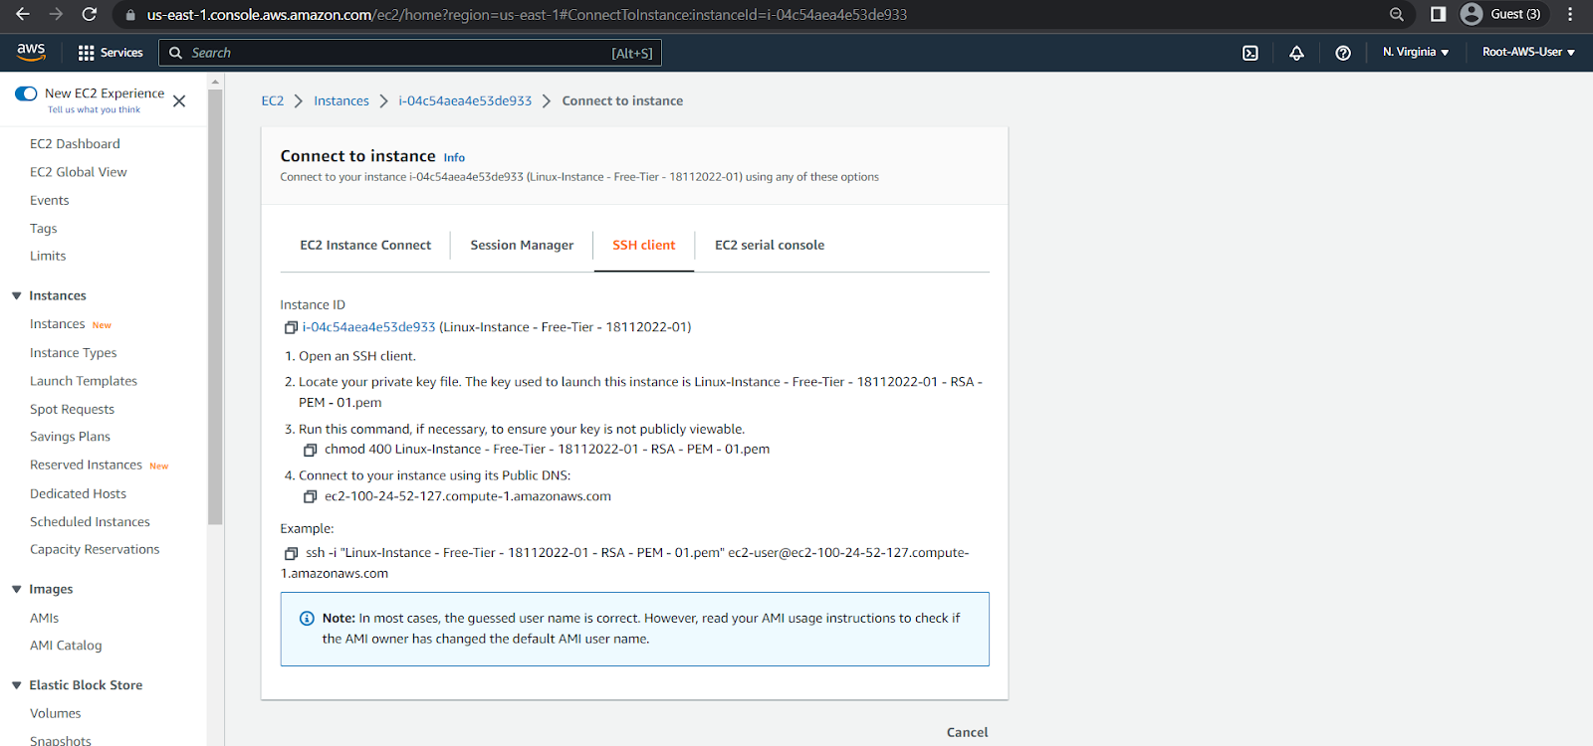The width and height of the screenshot is (1593, 746).
Task: Select the SSH client tab
Action: tap(643, 245)
